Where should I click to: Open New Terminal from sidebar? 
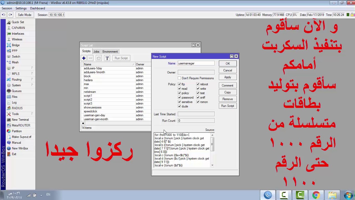[20, 120]
